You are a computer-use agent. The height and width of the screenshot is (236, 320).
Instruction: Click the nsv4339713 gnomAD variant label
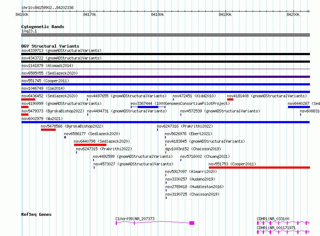tap(61, 50)
